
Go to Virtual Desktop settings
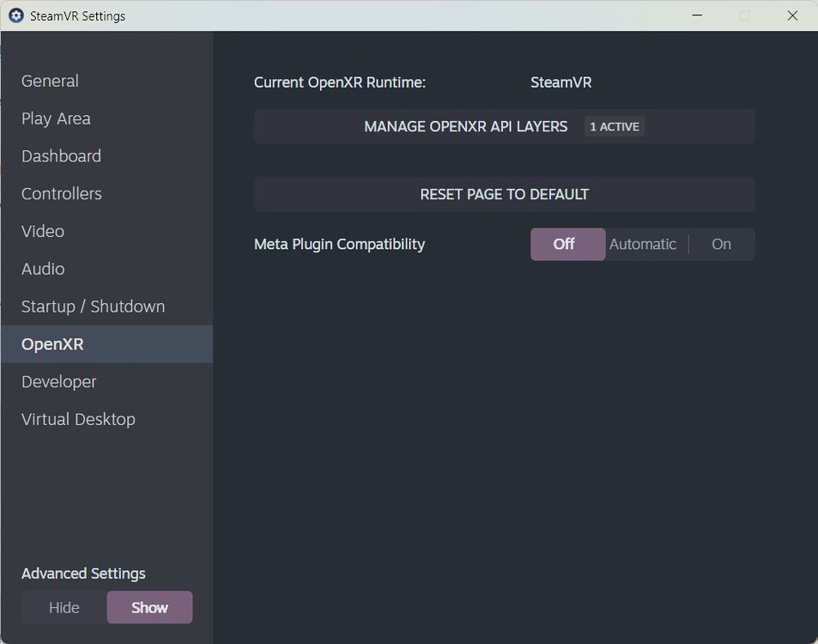tap(78, 419)
